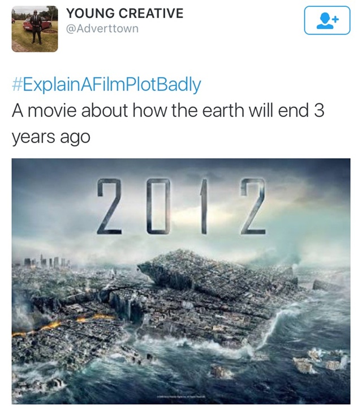The width and height of the screenshot is (362, 415).
Task: Click the digit 1 in the poster title
Action: 204,206
